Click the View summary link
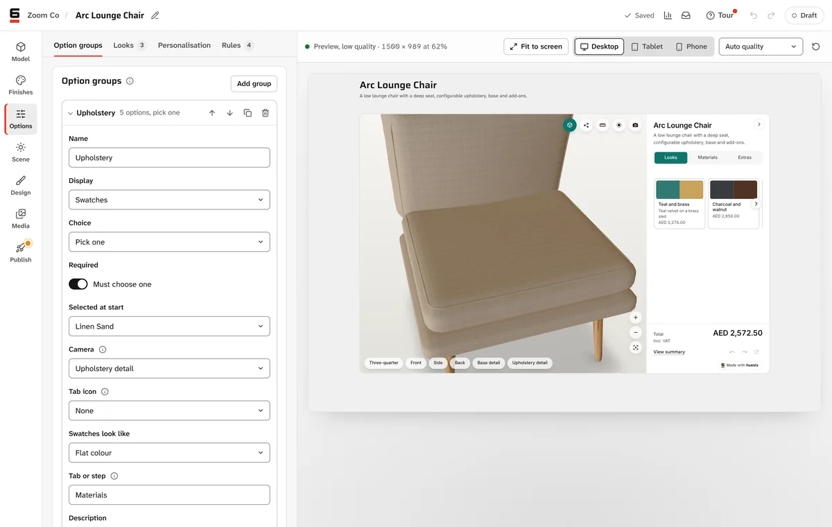The image size is (832, 527). tap(669, 352)
